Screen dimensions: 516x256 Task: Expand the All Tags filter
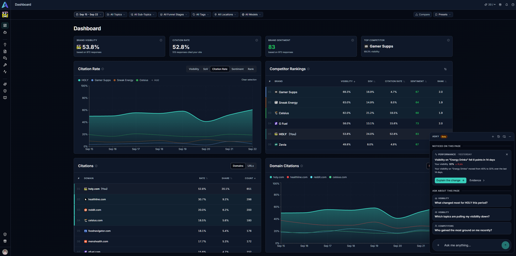201,14
